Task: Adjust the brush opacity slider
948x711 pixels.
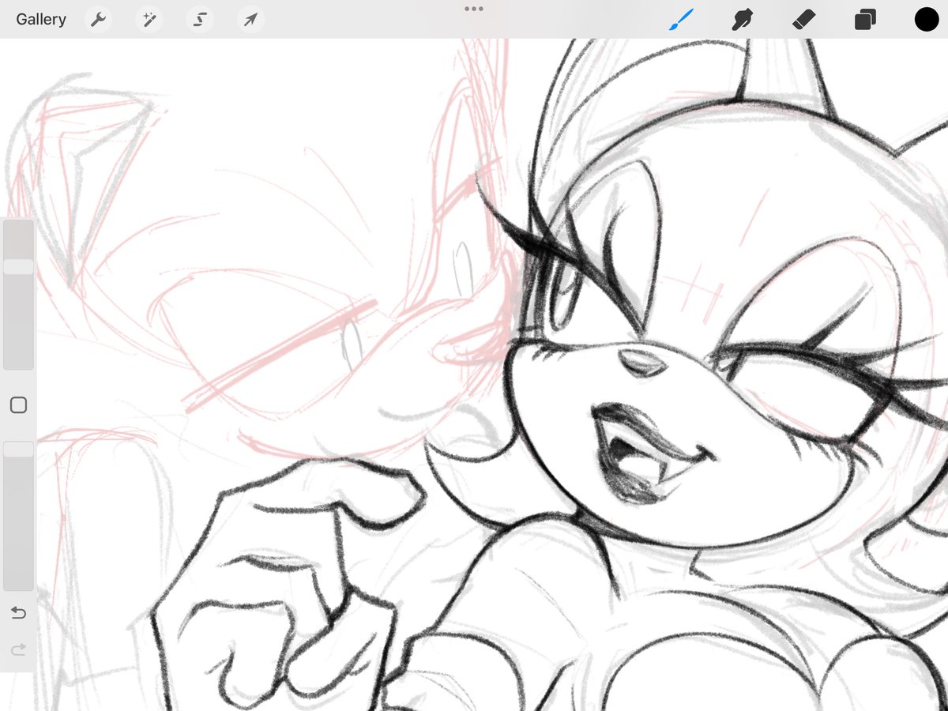Action: pyautogui.click(x=18, y=449)
